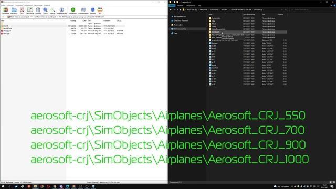Click the taskbar clock and date

point(325,186)
